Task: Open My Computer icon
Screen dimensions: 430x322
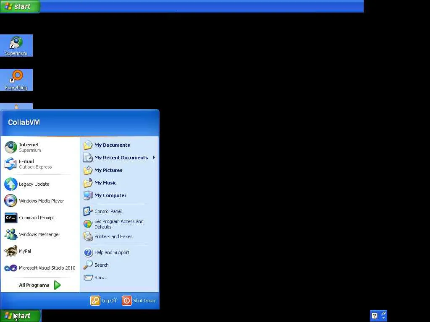Action: (x=88, y=195)
